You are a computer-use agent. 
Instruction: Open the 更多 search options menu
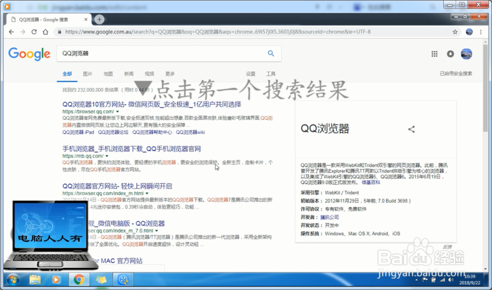pos(170,74)
